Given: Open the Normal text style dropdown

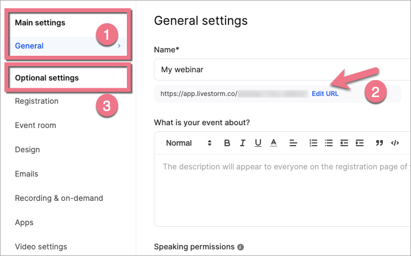Looking at the screenshot, I should pos(188,143).
